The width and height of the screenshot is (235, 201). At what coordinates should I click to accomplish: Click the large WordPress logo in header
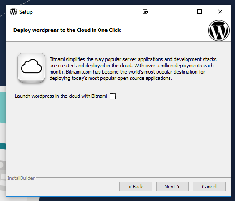point(219,31)
